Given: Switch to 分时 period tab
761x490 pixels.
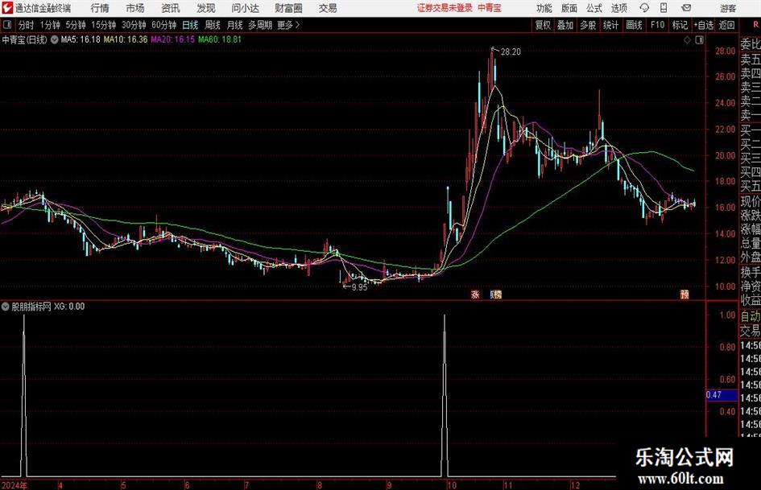Looking at the screenshot, I should 27,25.
